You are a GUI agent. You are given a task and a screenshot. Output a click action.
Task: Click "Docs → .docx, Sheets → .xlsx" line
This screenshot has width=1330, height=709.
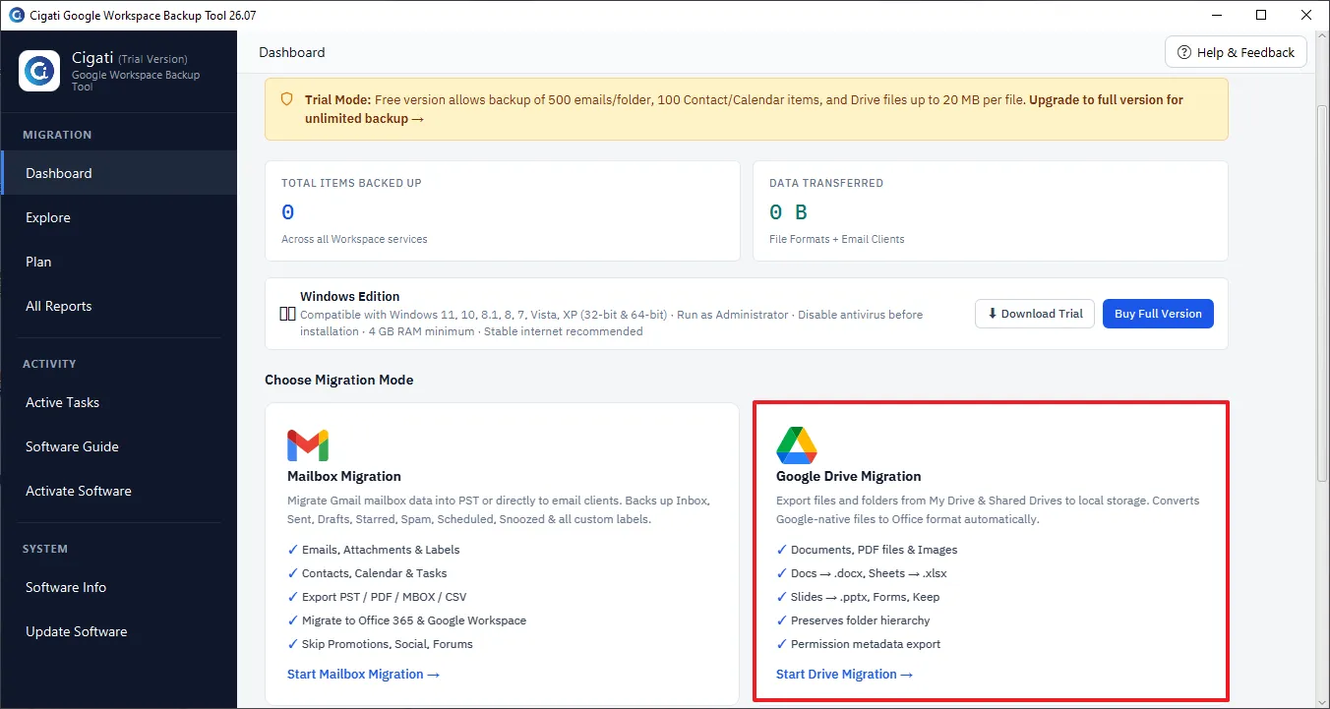point(869,573)
